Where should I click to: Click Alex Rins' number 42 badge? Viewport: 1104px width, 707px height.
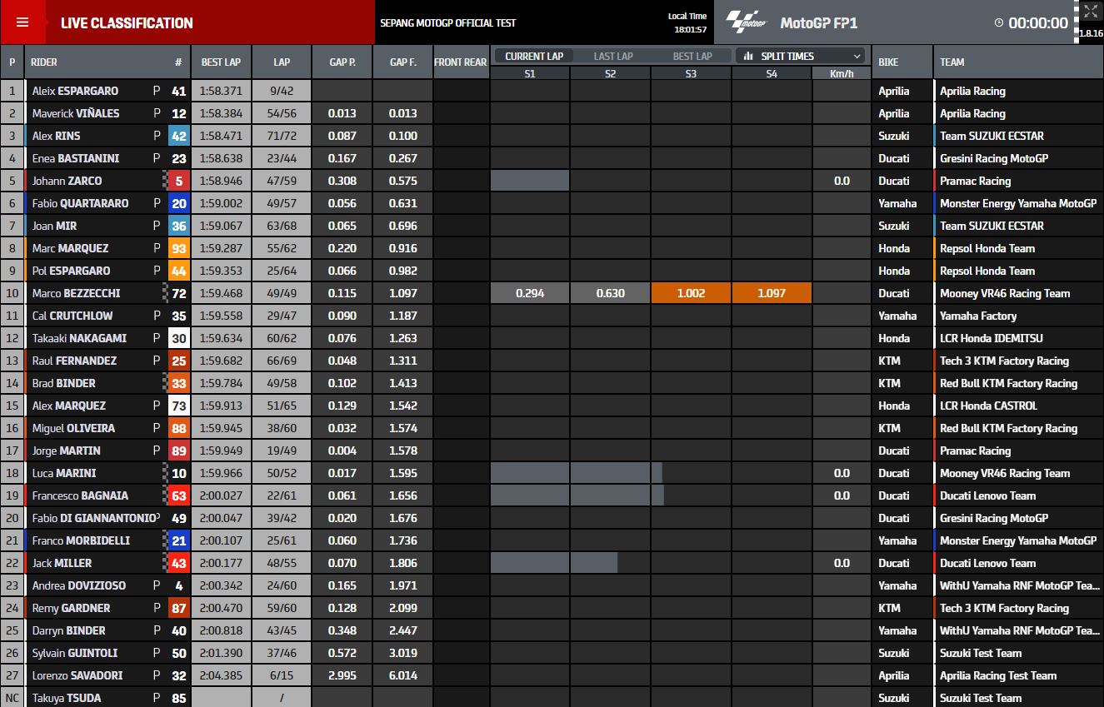point(178,136)
